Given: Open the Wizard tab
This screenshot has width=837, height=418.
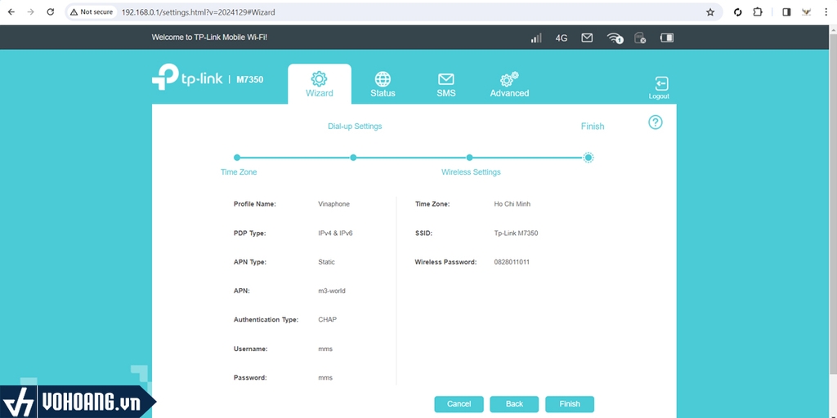Looking at the screenshot, I should pos(320,84).
